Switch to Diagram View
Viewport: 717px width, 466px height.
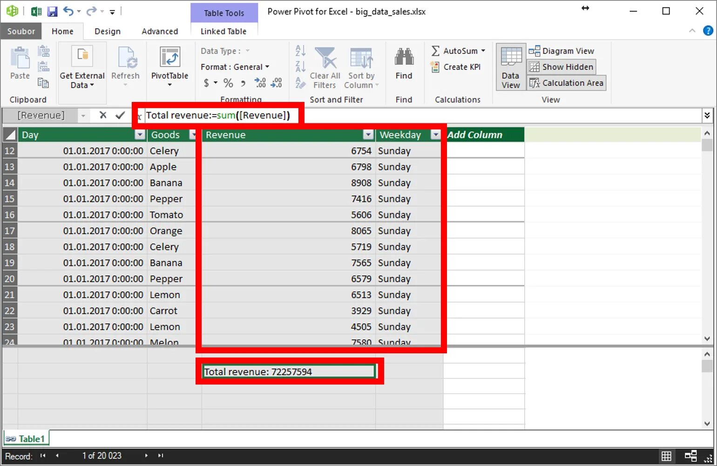click(x=561, y=51)
